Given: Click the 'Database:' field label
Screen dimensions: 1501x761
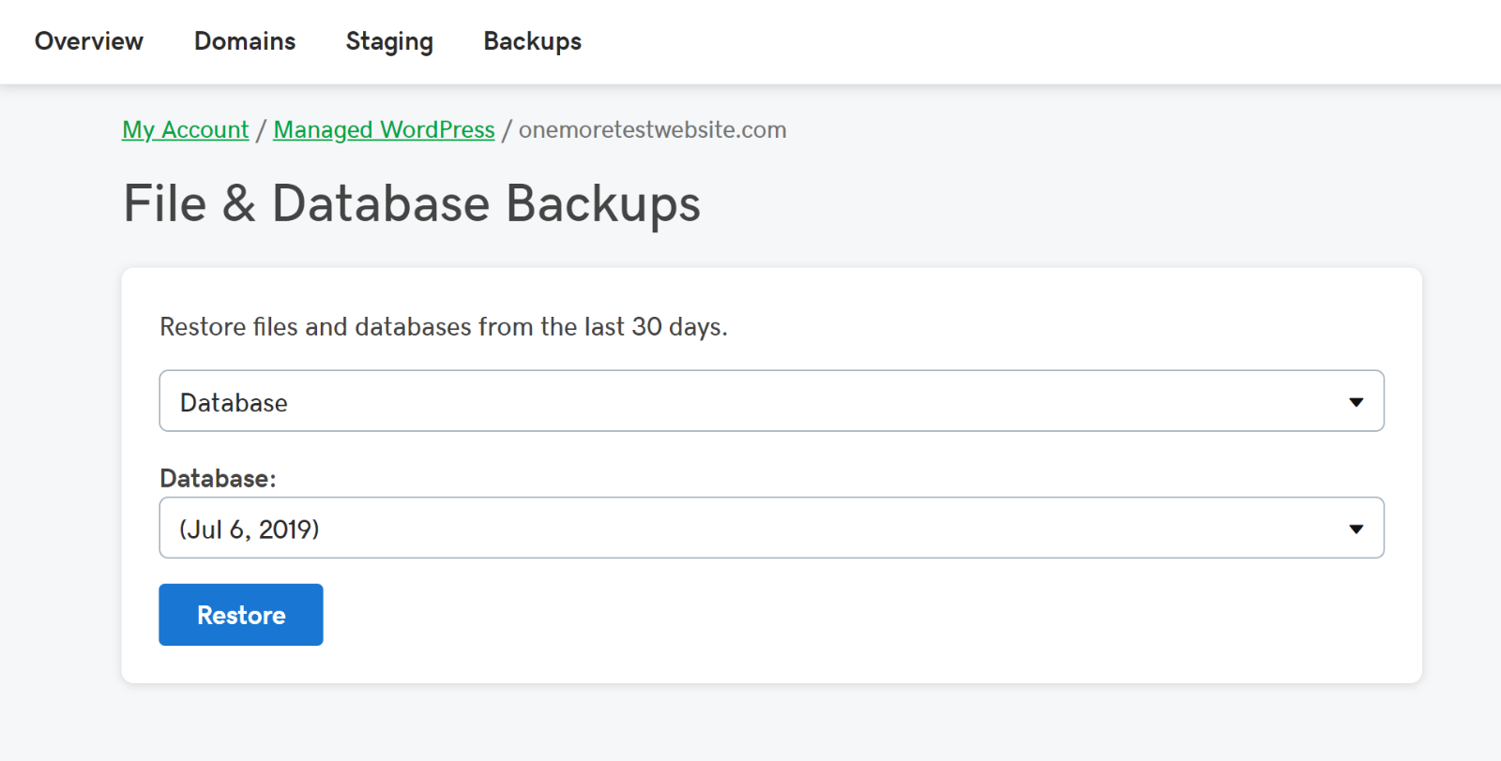Looking at the screenshot, I should pos(218,478).
